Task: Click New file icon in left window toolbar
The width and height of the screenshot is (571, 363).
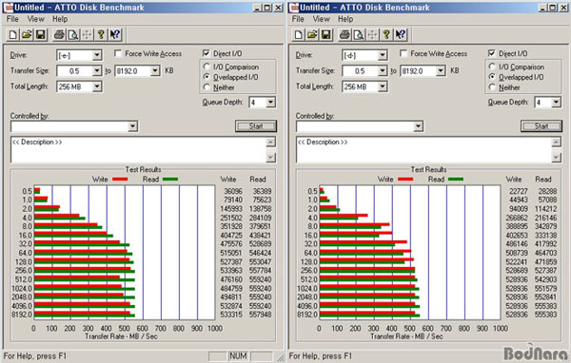Action: point(13,34)
